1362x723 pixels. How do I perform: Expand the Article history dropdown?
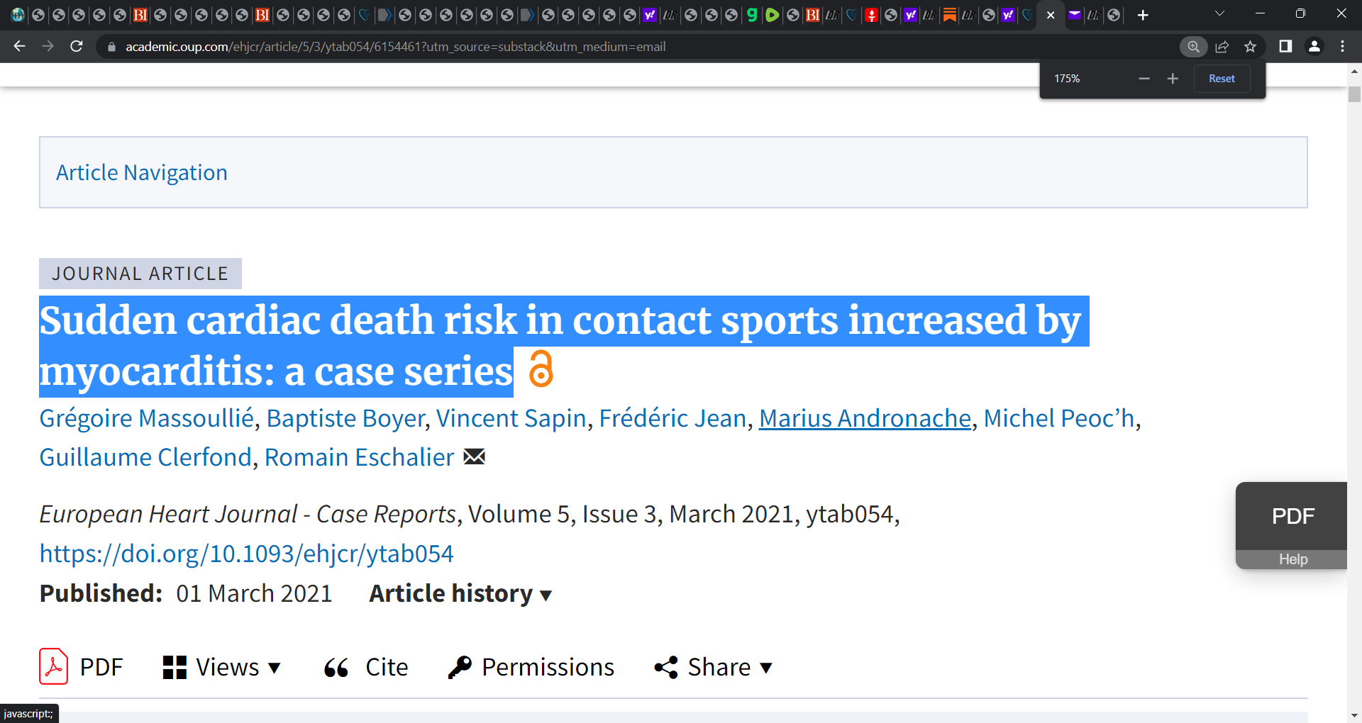(x=460, y=593)
